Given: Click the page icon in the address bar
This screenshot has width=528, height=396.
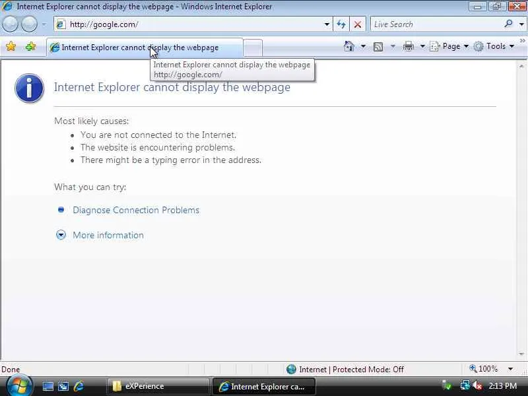Looking at the screenshot, I should click(x=61, y=24).
